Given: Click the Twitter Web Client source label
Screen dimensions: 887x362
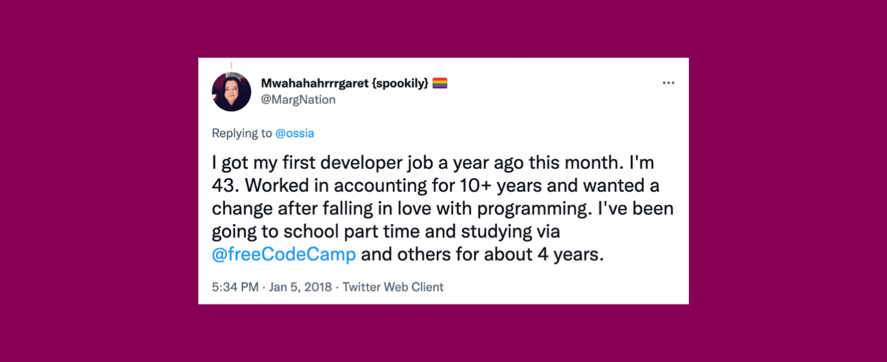Looking at the screenshot, I should 393,286.
